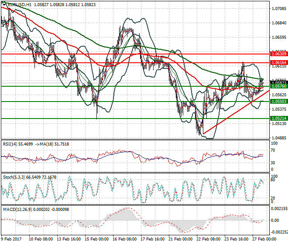Click the 13 Feb 16:00 time label
The width and height of the screenshot is (288, 244).
(69, 239)
